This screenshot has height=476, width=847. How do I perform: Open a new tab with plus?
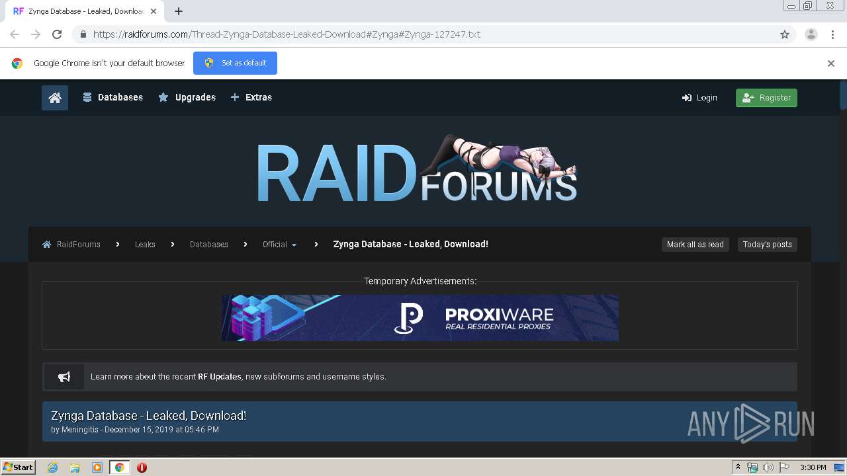pos(179,11)
